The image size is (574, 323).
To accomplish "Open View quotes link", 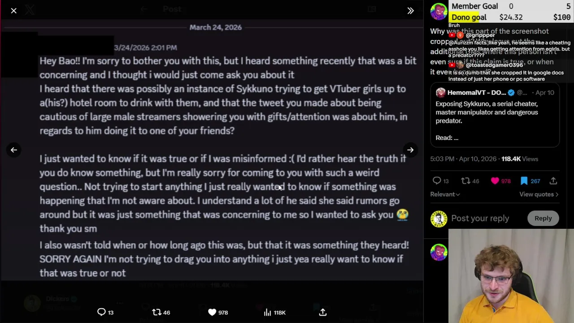I will (x=539, y=194).
